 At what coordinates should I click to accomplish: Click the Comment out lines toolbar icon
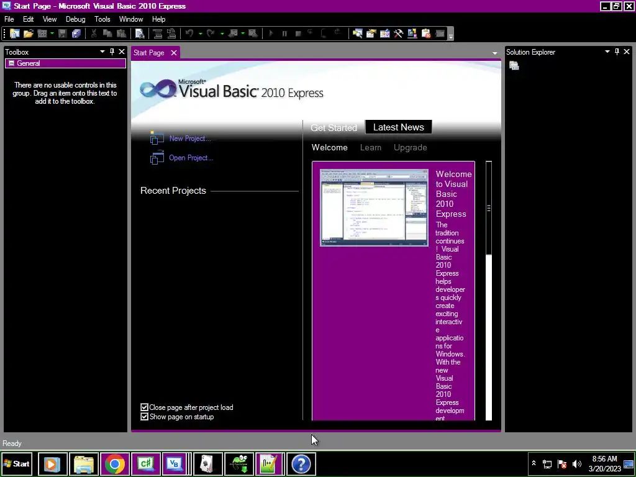158,34
